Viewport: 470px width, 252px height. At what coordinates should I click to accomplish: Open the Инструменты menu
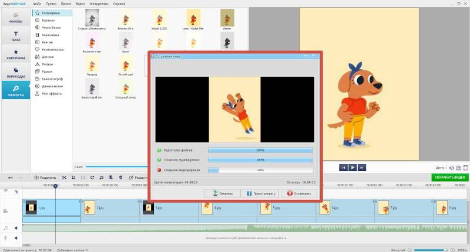99,4
